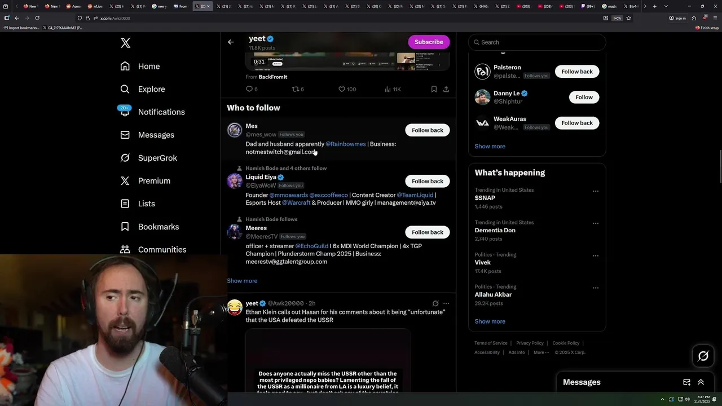Open SuperGrok in the sidebar
The image size is (722, 406).
click(148, 158)
